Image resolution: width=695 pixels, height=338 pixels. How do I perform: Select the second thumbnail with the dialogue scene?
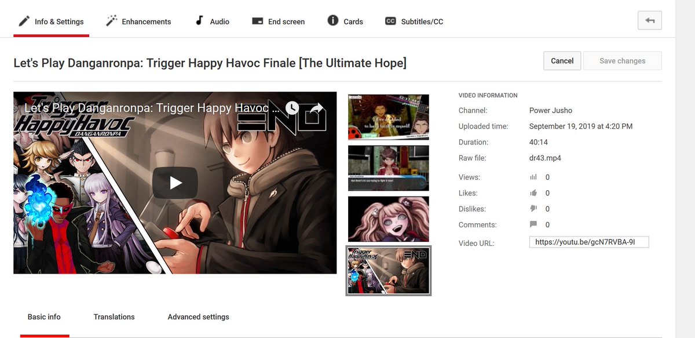(x=389, y=168)
